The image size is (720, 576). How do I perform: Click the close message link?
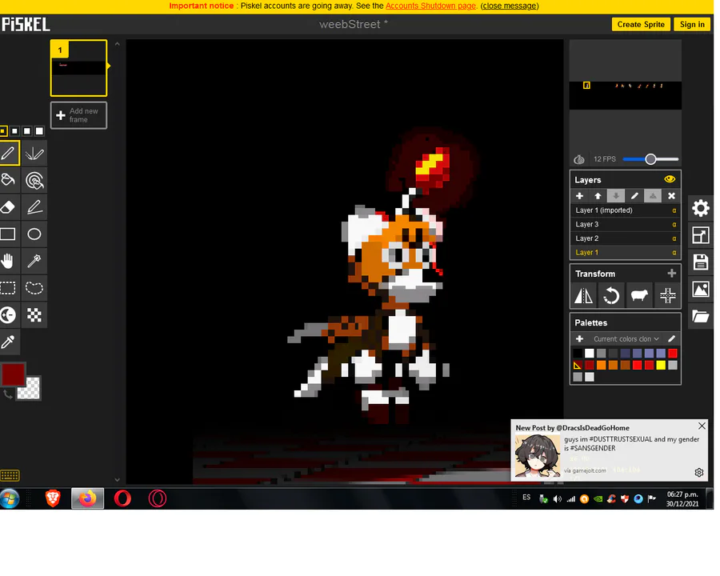pos(510,6)
